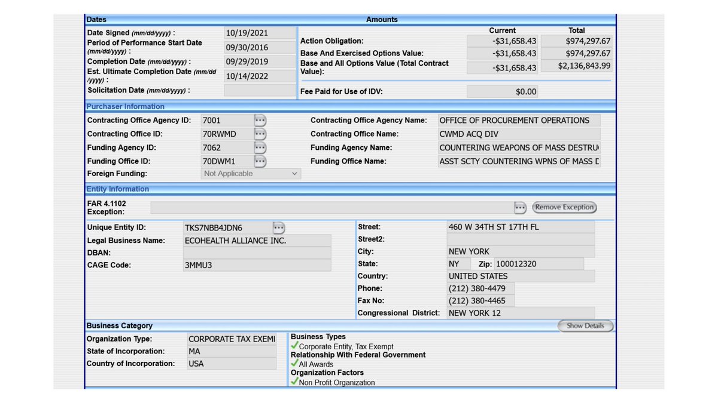Expand the Foreign Funding dropdown
Image resolution: width=718 pixels, height=403 pixels.
point(251,174)
